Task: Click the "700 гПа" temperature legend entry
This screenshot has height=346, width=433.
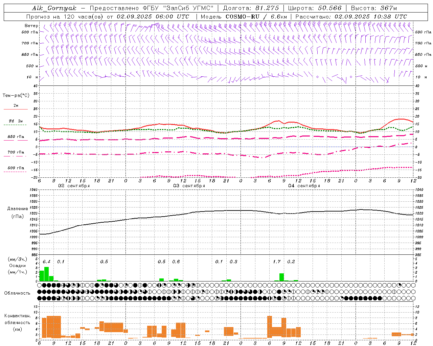Action: [x=16, y=152]
